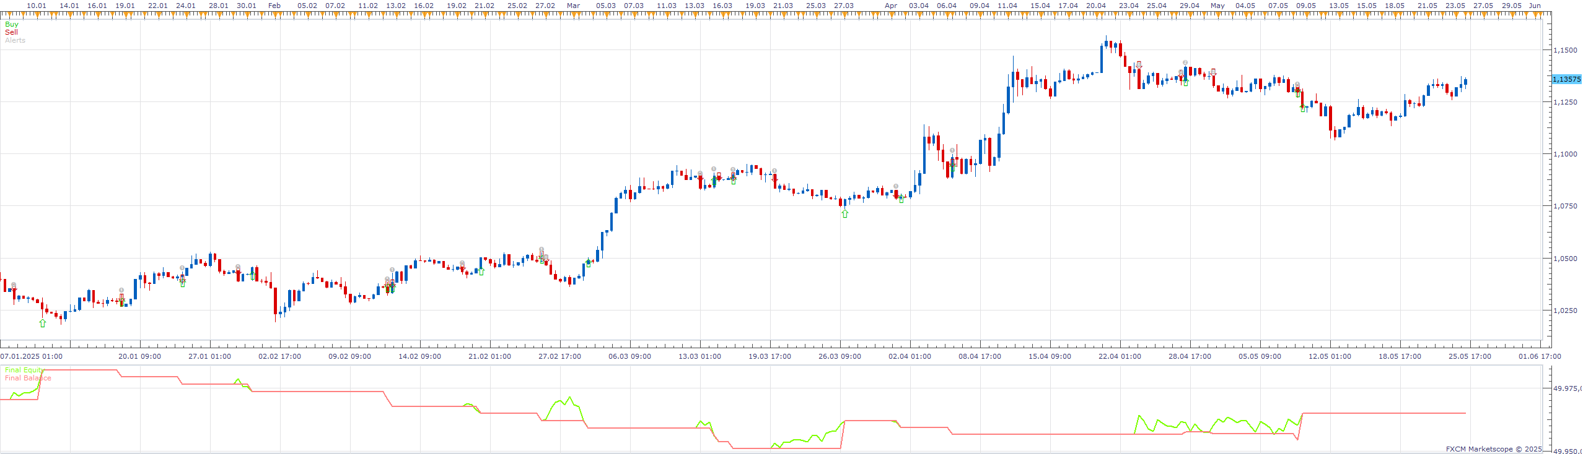
Task: Click the Alerts legend label
Action: 15,40
